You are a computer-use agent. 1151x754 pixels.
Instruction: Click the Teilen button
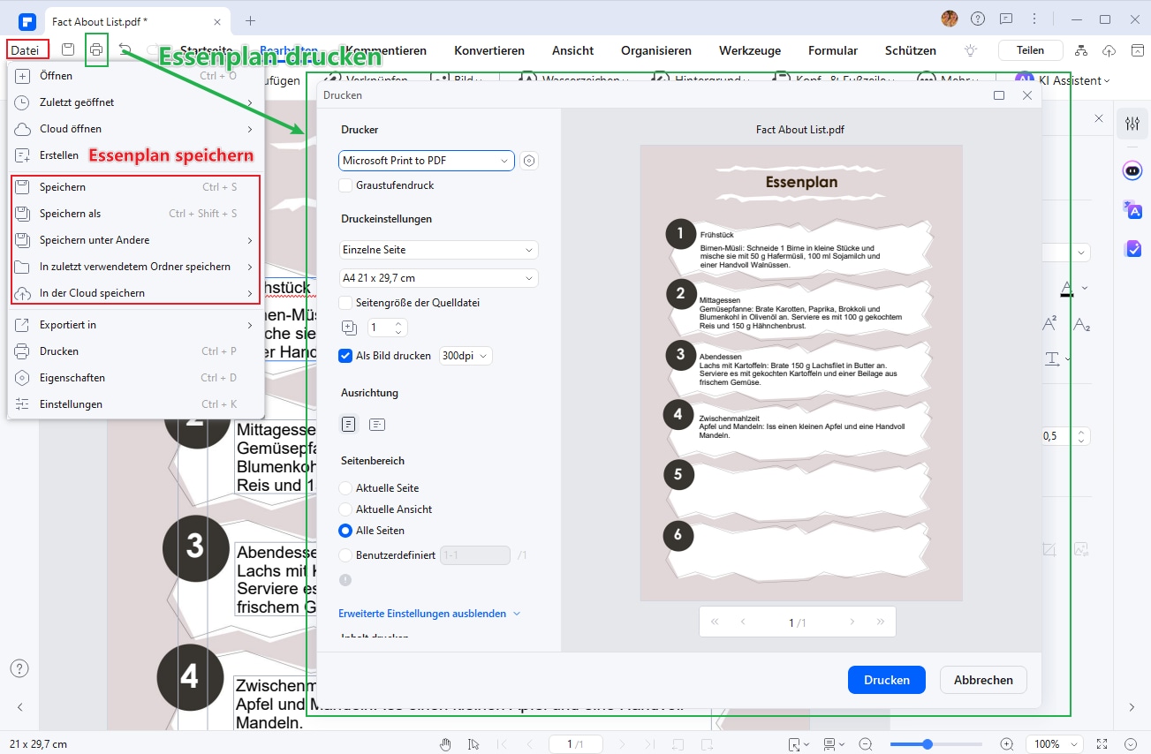pos(1030,50)
